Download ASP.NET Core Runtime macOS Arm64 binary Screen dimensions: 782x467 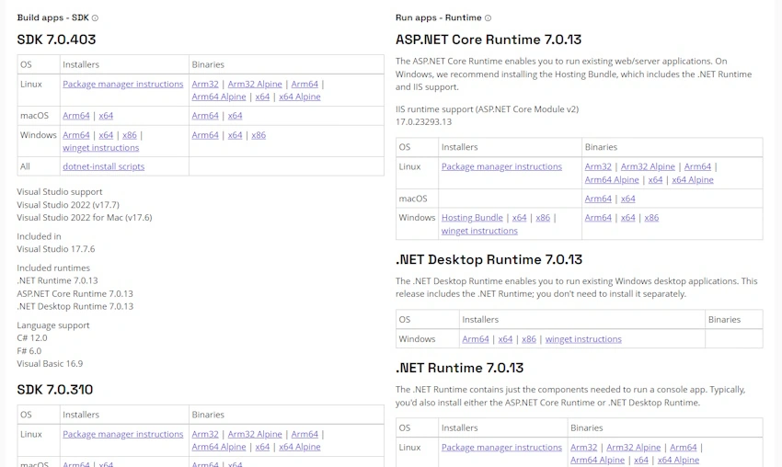pos(598,199)
